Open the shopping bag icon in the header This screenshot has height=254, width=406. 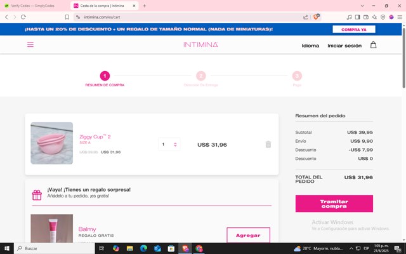click(373, 45)
